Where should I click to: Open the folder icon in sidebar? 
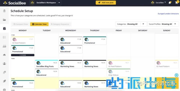click(4, 20)
